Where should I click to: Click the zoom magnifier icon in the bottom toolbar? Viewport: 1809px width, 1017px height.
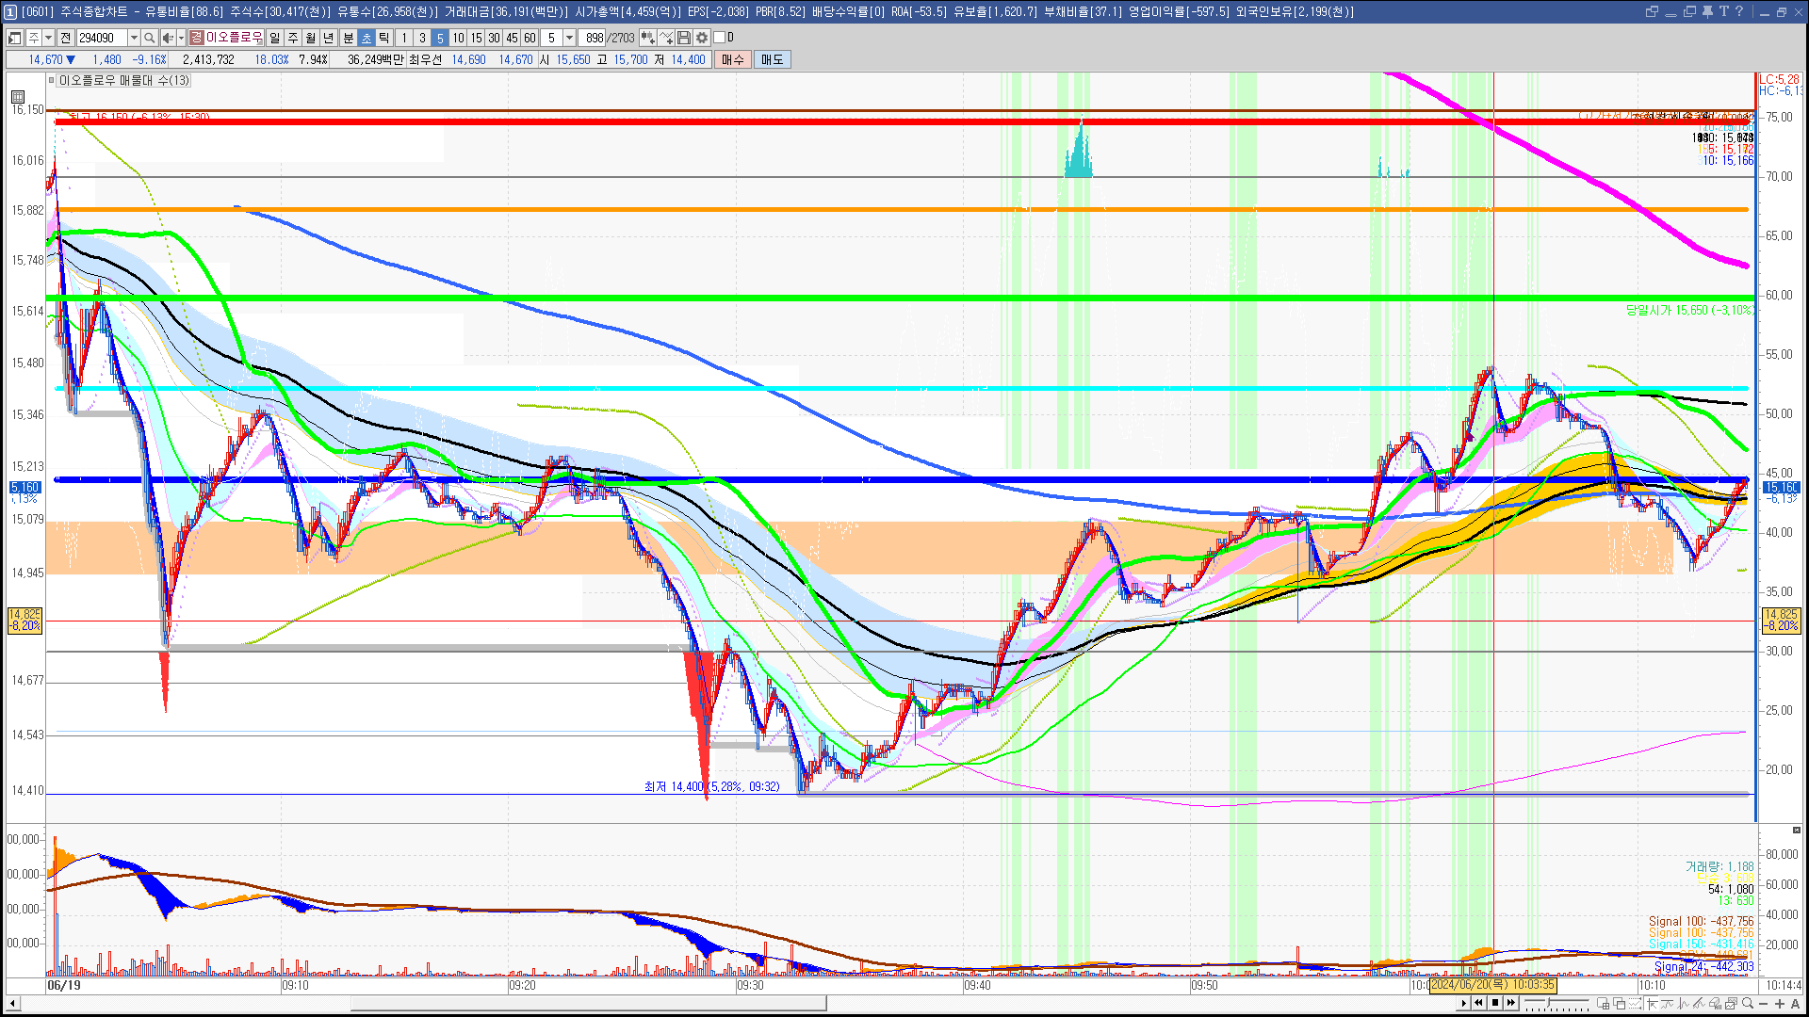1748,1003
